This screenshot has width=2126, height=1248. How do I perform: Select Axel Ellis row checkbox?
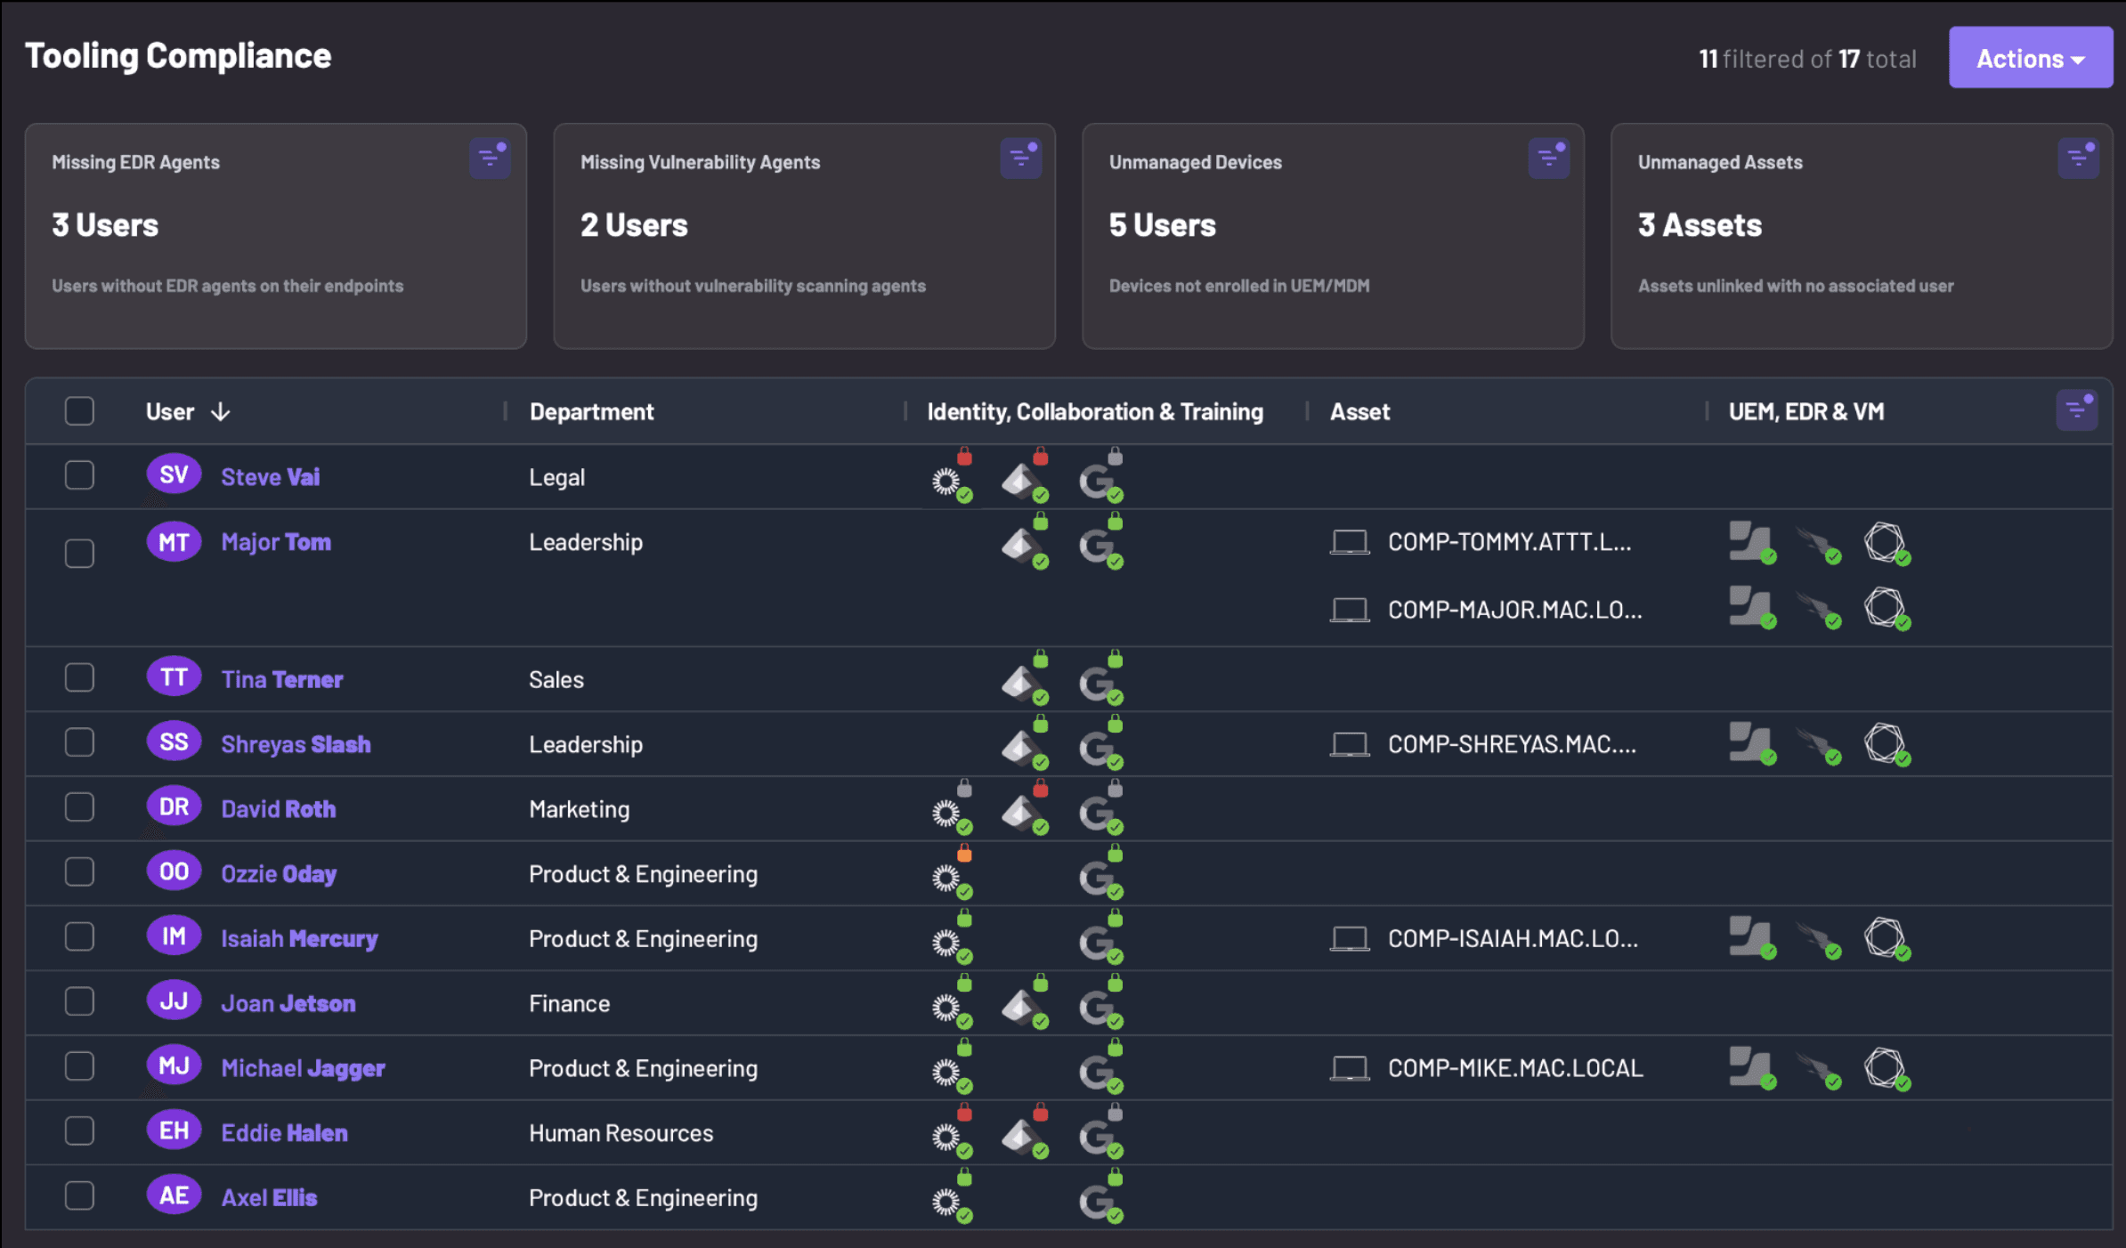(79, 1195)
